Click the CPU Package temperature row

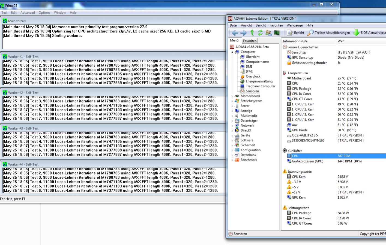[x=336, y=89]
